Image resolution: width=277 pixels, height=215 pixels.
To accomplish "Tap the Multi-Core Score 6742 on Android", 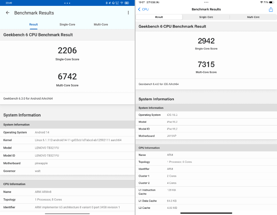I will pos(67,76).
